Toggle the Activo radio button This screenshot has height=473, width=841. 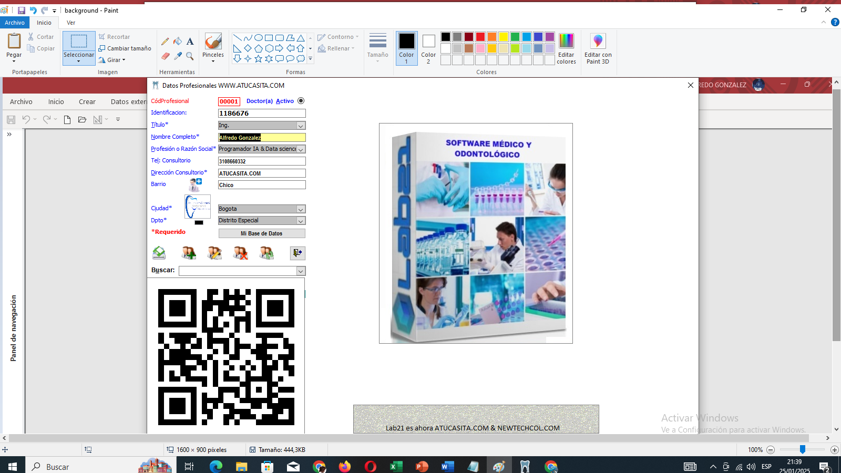301,101
